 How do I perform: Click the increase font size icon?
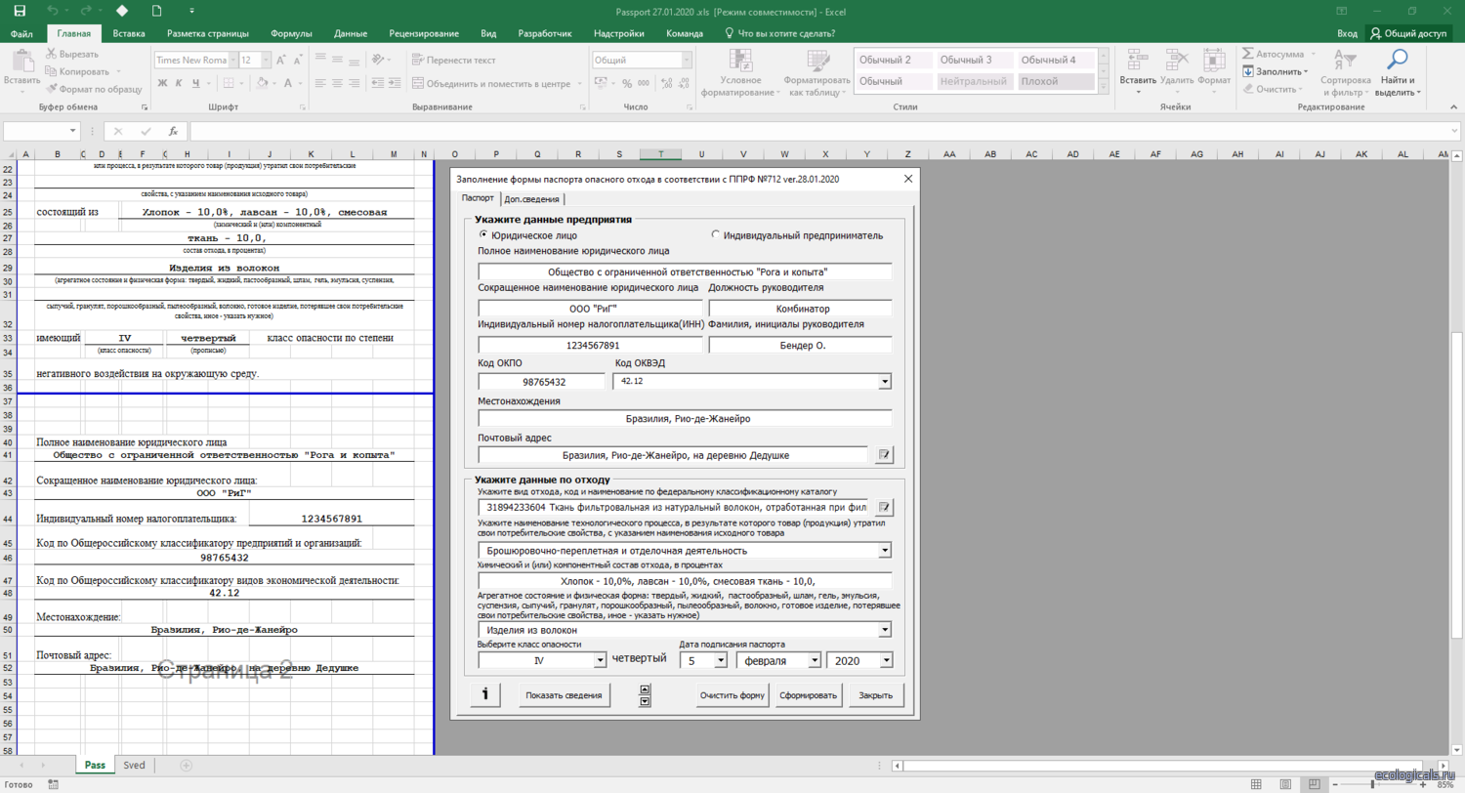point(283,60)
